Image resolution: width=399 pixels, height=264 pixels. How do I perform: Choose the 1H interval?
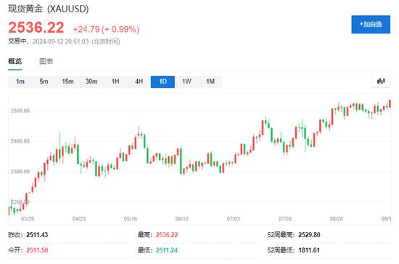click(x=115, y=82)
